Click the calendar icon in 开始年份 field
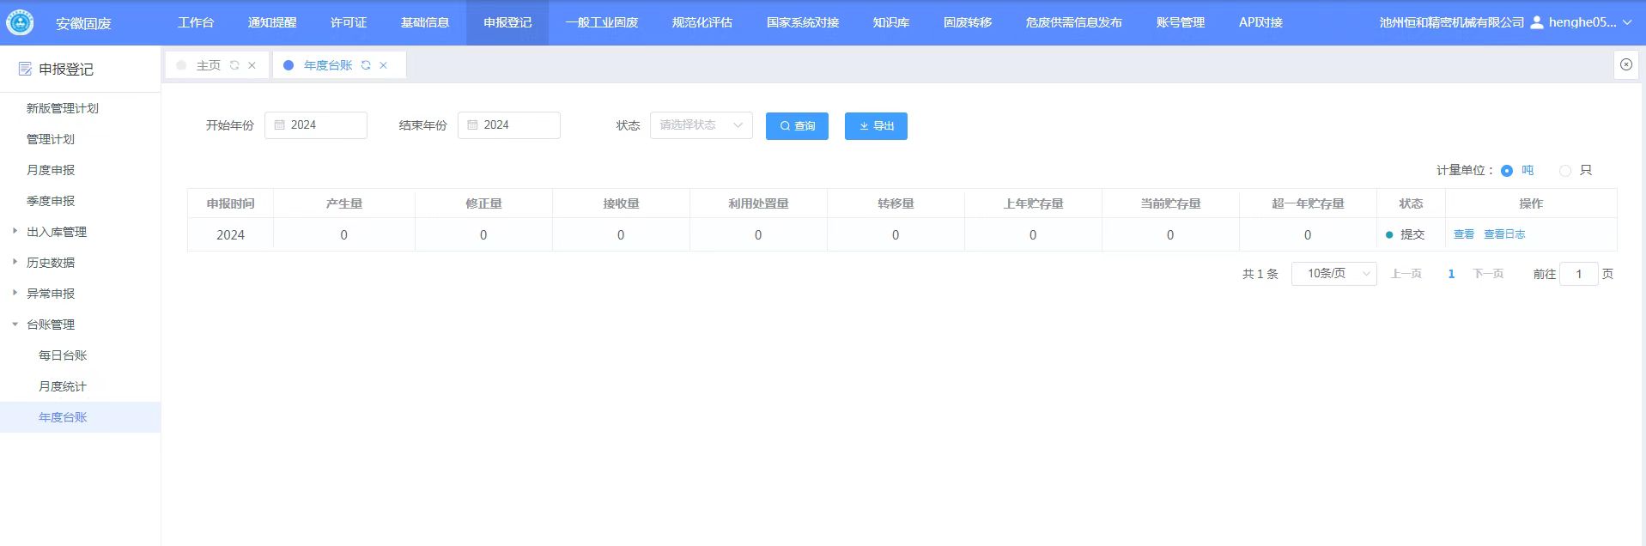The image size is (1646, 546). click(x=279, y=125)
